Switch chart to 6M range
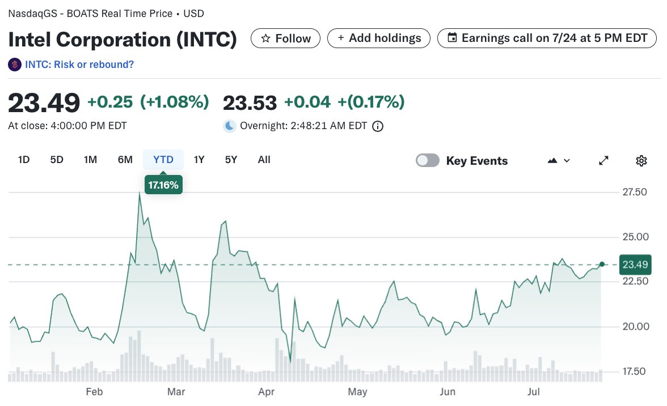 125,160
